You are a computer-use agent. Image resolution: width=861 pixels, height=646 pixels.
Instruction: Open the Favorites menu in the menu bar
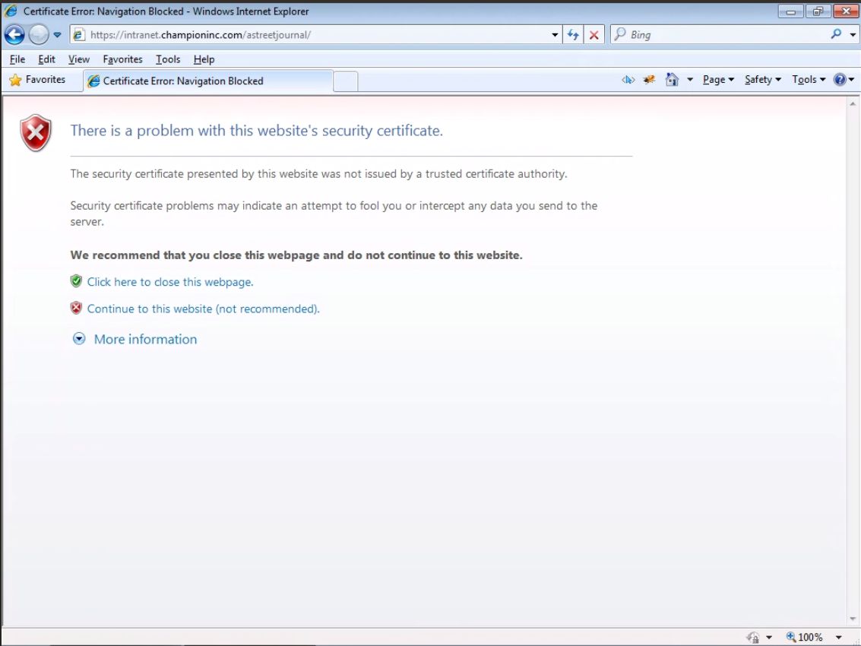[x=122, y=59]
